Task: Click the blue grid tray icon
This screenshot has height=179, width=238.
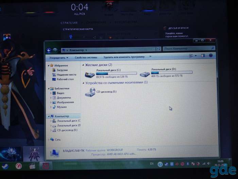Action: (x=172, y=164)
